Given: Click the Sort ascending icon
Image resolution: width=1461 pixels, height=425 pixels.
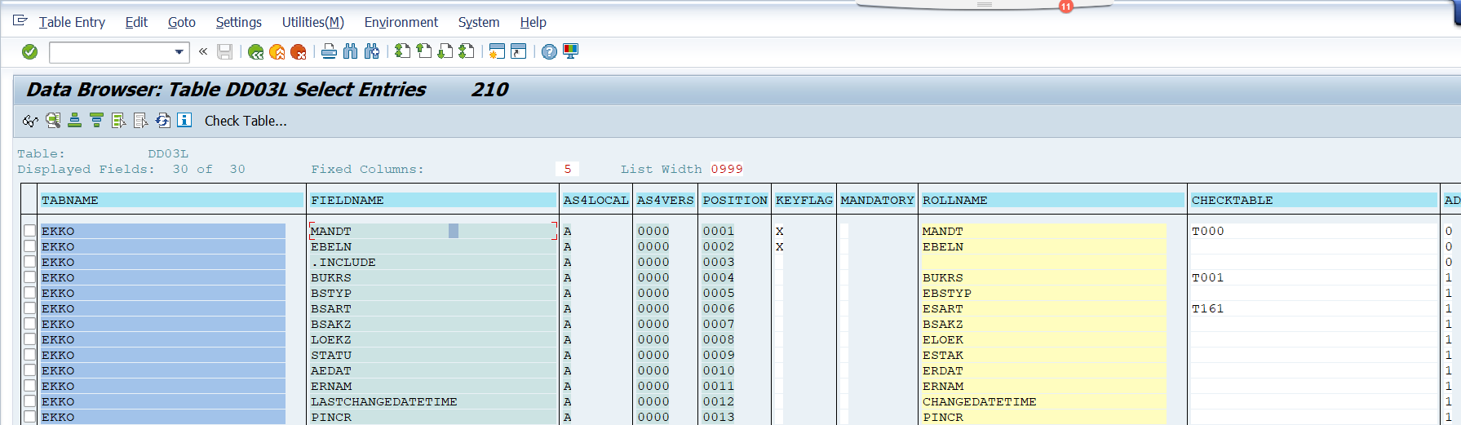Looking at the screenshot, I should [x=75, y=121].
